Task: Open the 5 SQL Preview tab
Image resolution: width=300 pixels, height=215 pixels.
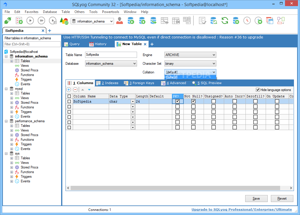Action: click(x=207, y=83)
